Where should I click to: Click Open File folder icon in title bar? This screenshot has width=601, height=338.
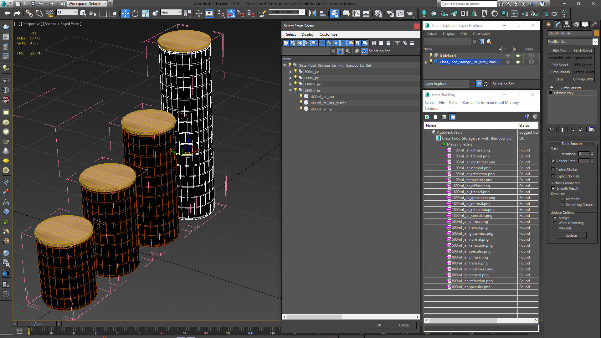coord(26,4)
